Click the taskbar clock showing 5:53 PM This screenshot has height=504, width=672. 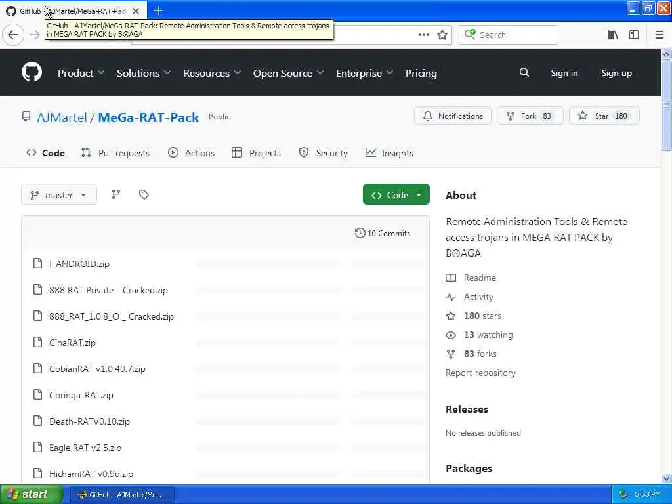(648, 494)
